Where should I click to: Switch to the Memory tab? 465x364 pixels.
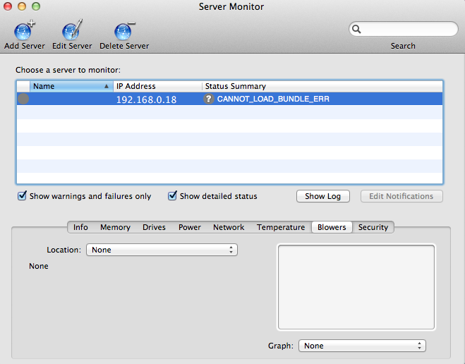pos(115,227)
